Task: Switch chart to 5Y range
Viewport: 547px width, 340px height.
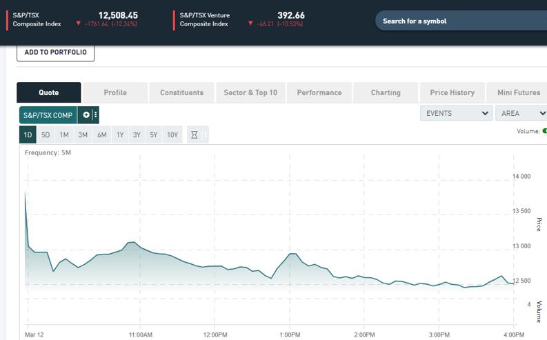Action: [154, 134]
